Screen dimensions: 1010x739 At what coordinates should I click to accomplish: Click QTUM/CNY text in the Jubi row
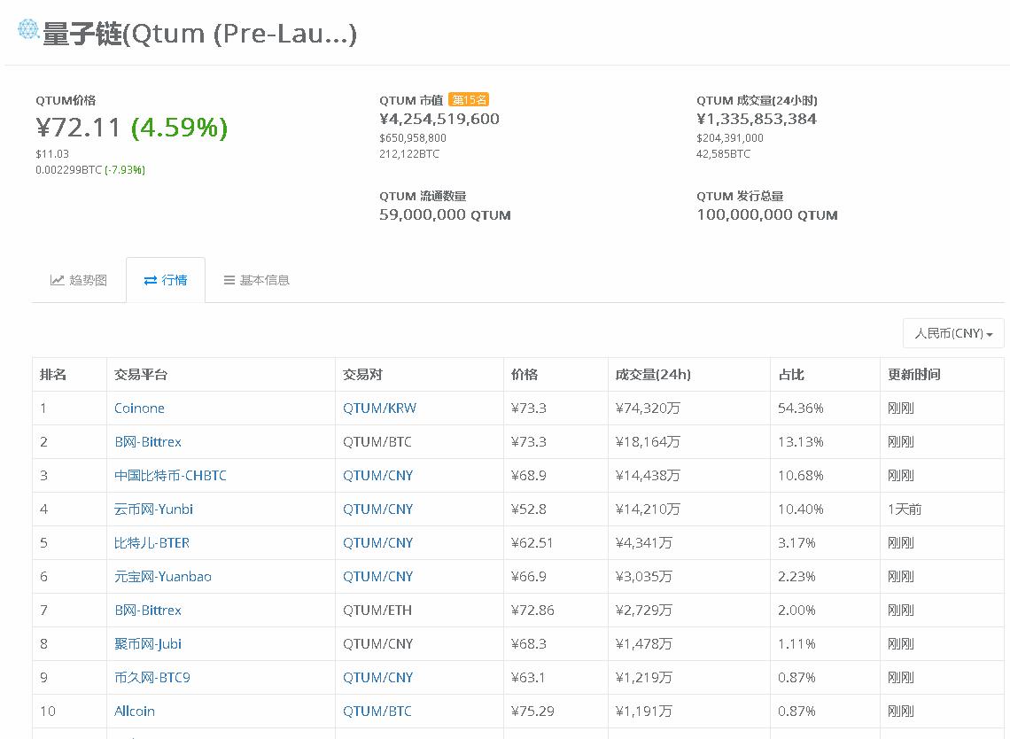pos(377,643)
